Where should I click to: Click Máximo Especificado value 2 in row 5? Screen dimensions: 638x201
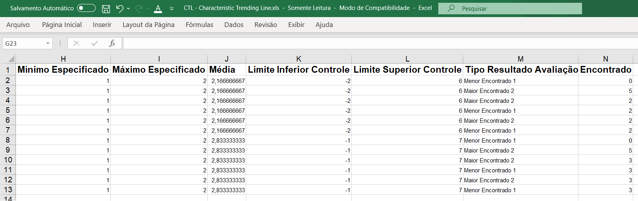(159, 110)
